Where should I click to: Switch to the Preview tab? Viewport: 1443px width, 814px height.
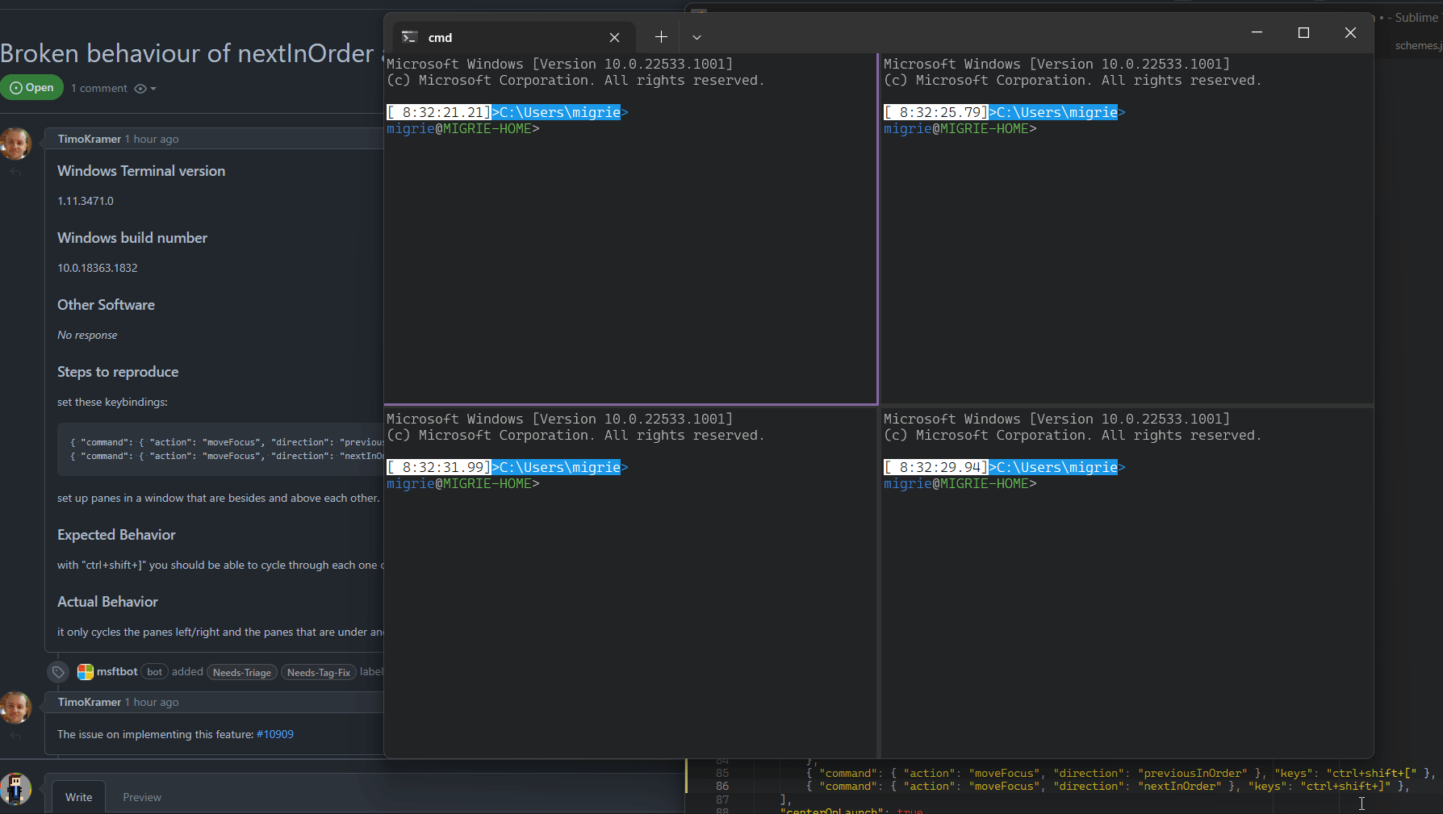[142, 797]
